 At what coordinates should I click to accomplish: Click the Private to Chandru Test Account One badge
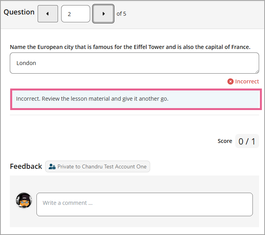tap(98, 166)
